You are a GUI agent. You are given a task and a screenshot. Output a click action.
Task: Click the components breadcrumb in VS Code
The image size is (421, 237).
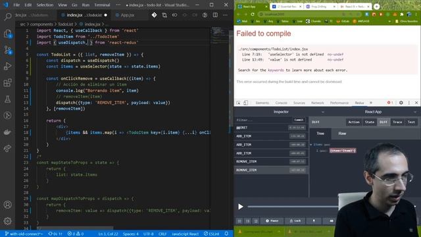[x=41, y=24]
